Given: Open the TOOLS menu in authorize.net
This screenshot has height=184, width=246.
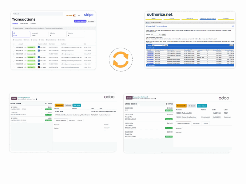Looking at the screenshot, I should 172,18.
